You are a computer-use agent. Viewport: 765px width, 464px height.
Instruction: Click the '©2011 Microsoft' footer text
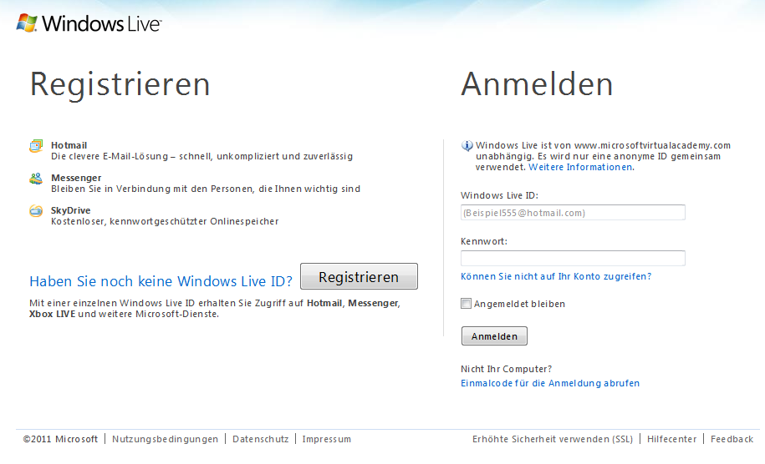pos(60,439)
